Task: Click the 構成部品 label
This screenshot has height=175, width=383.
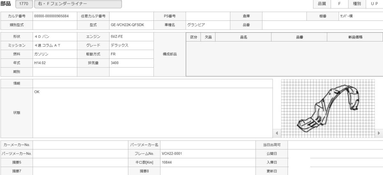Action: click(170, 54)
